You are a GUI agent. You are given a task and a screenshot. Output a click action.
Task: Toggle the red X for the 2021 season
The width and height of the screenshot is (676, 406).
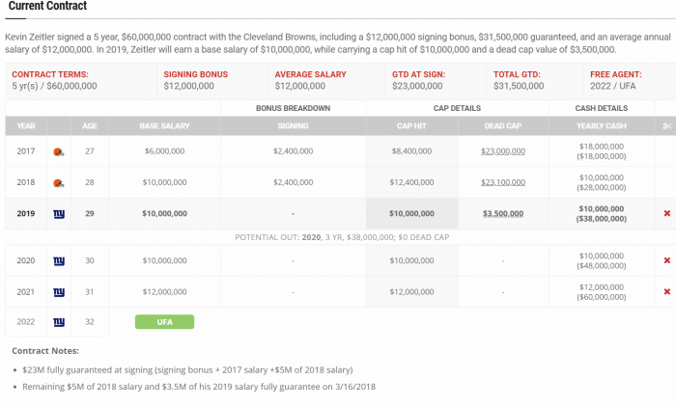pos(666,291)
